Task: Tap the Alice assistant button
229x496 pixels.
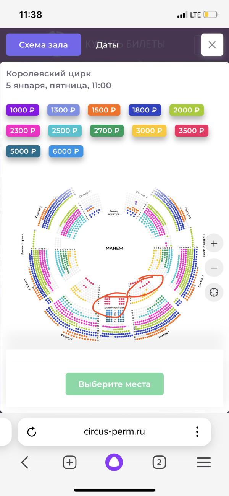Action: point(114,463)
